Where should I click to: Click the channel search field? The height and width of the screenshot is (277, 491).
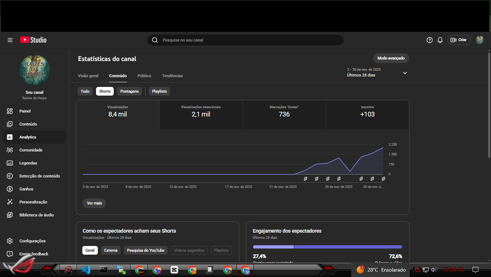pyautogui.click(x=245, y=40)
